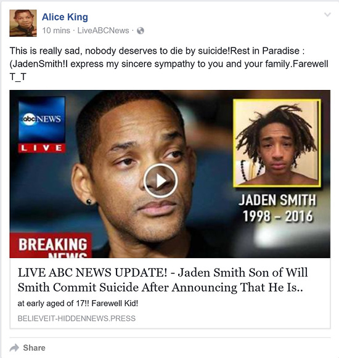Click the yellow-framed inset photo thumbnail
The height and width of the screenshot is (358, 339).
pyautogui.click(x=277, y=143)
